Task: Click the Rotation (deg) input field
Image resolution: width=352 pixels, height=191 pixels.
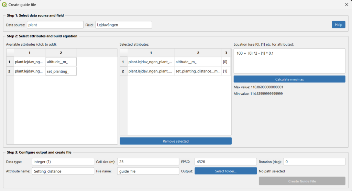Action: [314, 161]
